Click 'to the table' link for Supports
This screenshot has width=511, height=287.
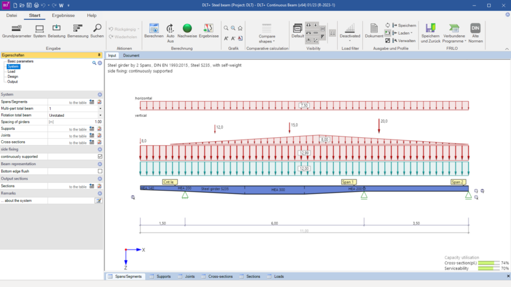[x=78, y=129]
